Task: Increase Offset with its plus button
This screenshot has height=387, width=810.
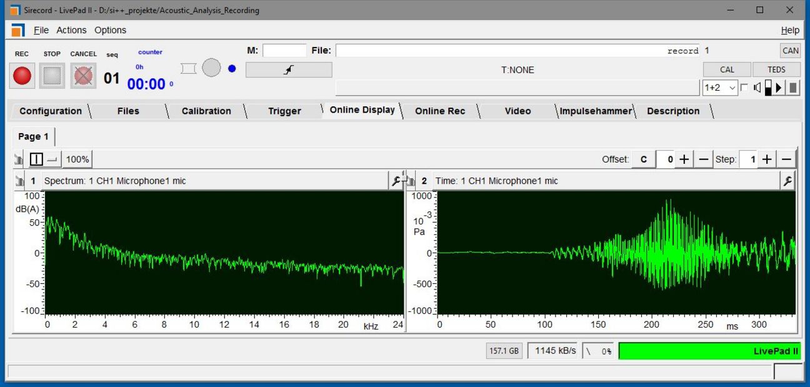Action: click(684, 159)
